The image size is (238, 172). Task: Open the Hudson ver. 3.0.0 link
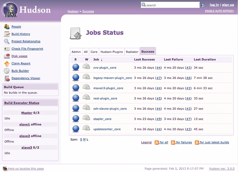[x=222, y=168]
